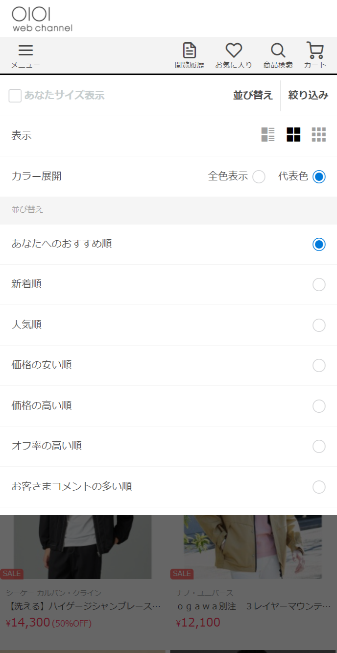The height and width of the screenshot is (653, 337).
Task: Enable the あなたサイズ表示 checkbox
Action: pos(15,96)
